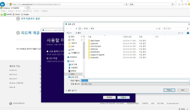The height and width of the screenshot is (110, 190).
Task: Select 내 PC in the navigation tree
Action: [71, 61]
